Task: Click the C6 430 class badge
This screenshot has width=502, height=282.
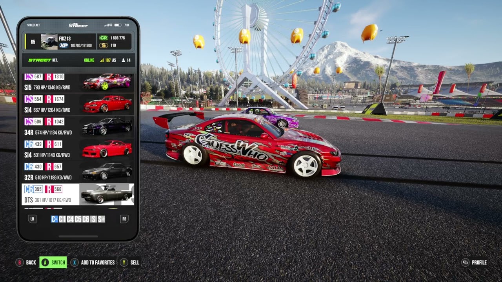Action: (x=33, y=166)
